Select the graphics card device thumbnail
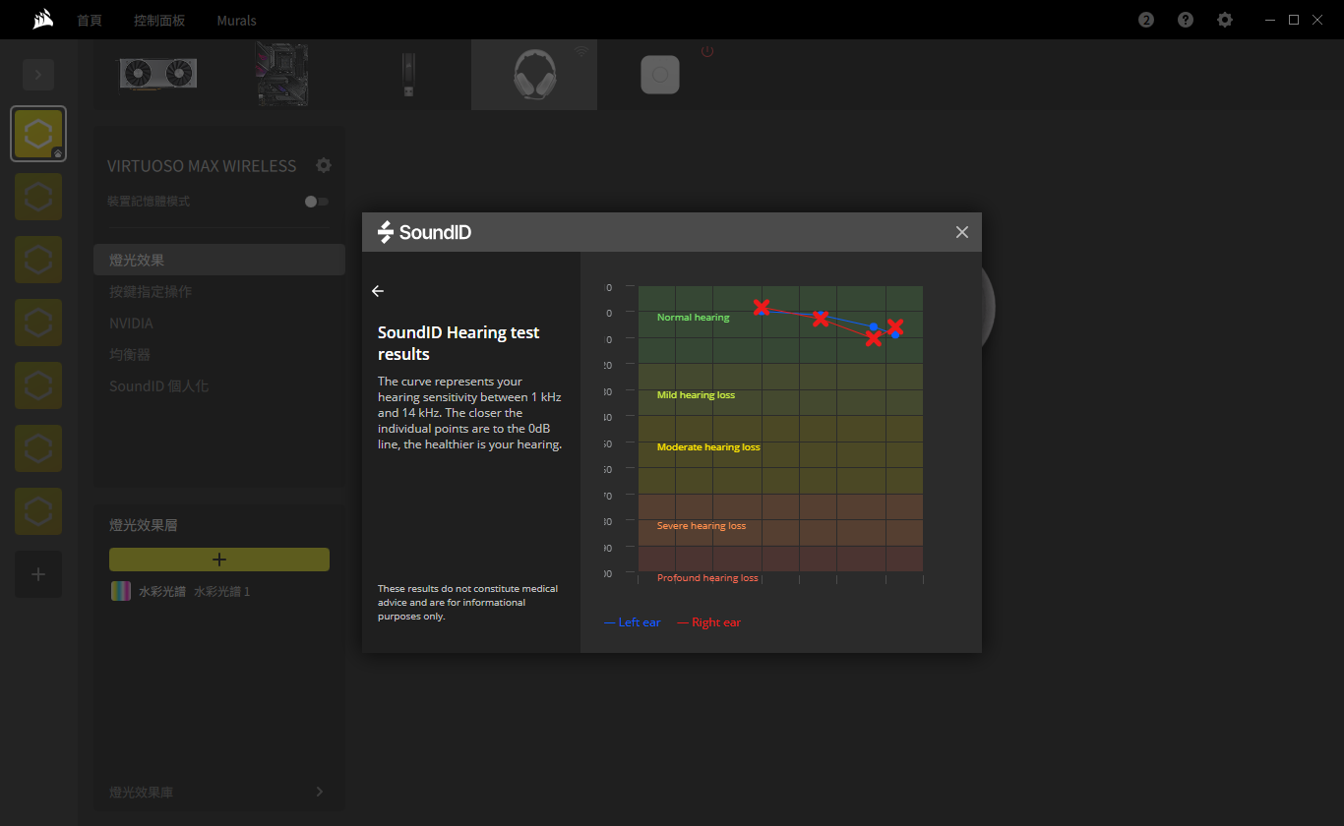The width and height of the screenshot is (1344, 826). click(157, 75)
